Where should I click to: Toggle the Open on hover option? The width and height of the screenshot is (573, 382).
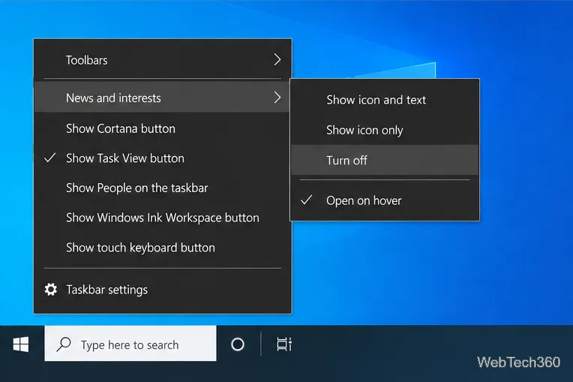click(385, 200)
